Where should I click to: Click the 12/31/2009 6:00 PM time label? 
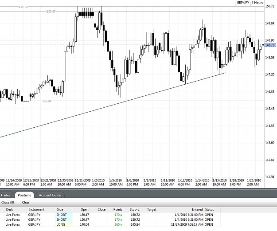pos(82,182)
